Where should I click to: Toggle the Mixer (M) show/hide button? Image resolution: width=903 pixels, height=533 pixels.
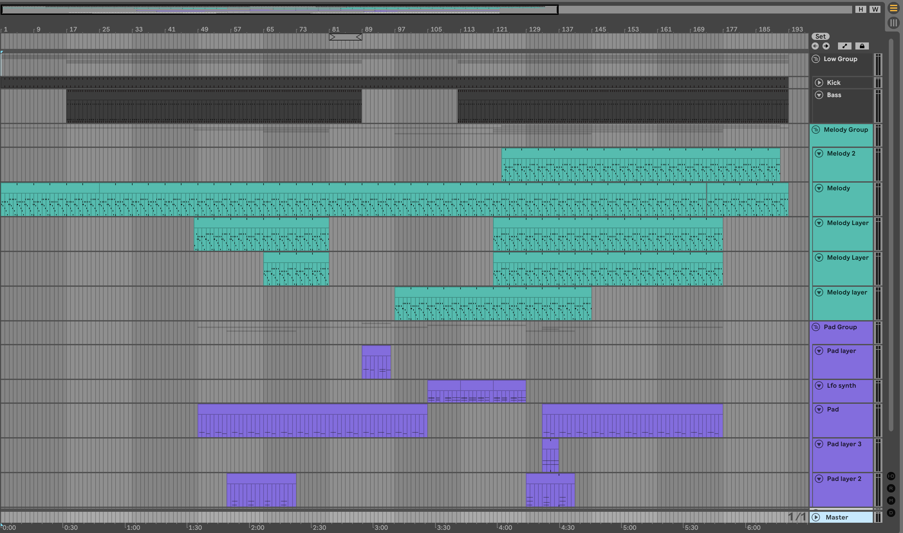pos(891,500)
